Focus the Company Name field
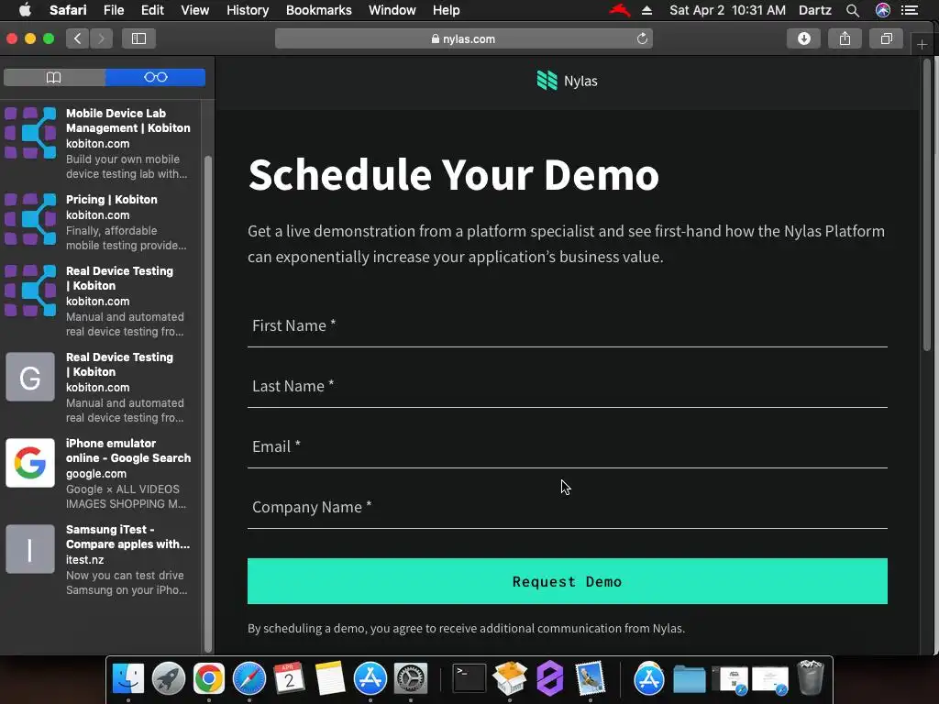The image size is (939, 704). 567,508
